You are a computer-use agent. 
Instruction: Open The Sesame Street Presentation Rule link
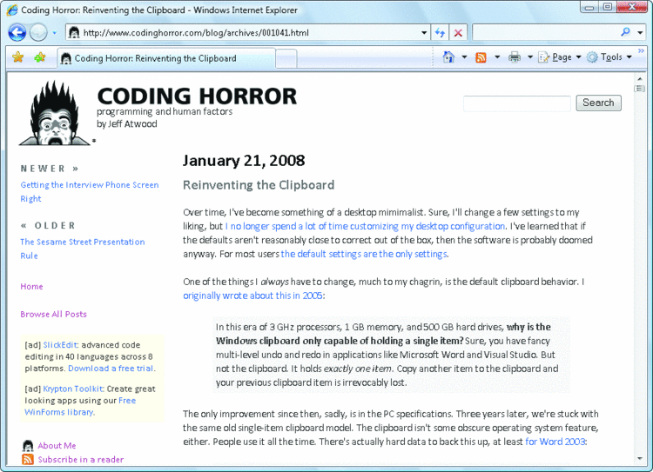(x=83, y=249)
